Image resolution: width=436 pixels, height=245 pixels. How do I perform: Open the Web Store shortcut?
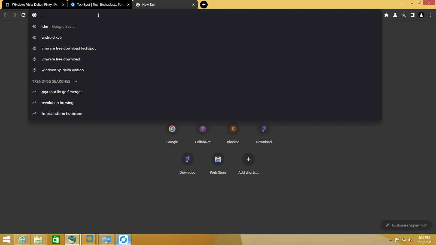[x=218, y=164]
